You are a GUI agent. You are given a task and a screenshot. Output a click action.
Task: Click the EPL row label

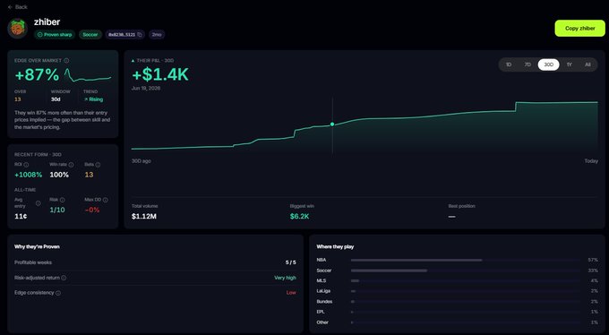tap(321, 312)
